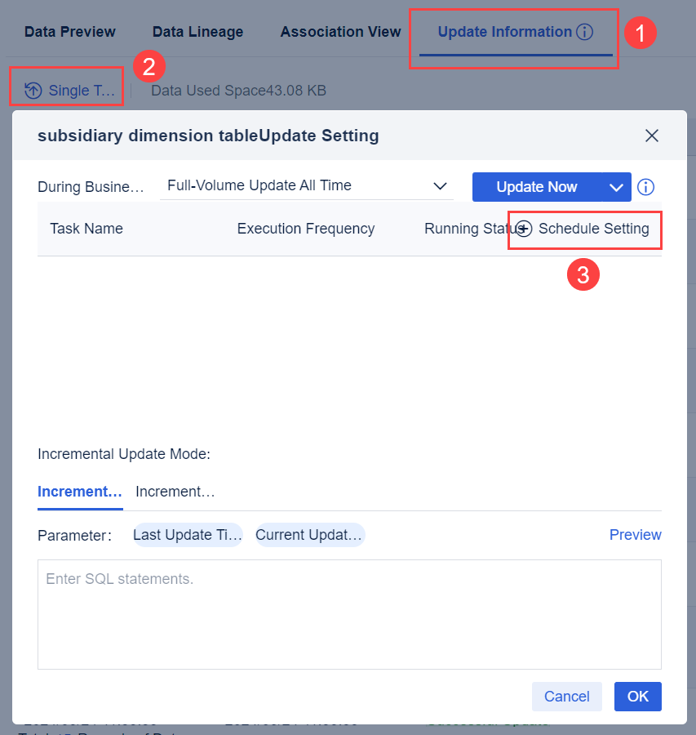Click the Cancel button
The height and width of the screenshot is (735, 696).
pos(566,697)
